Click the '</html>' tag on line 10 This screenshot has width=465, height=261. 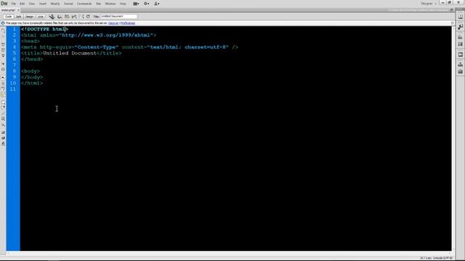coord(32,83)
